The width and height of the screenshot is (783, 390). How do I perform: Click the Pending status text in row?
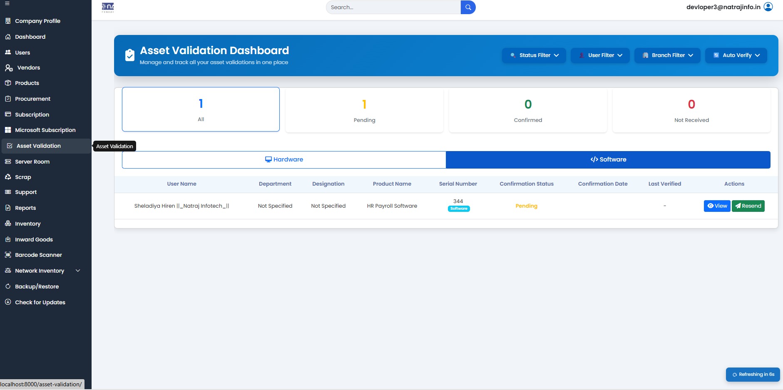tap(527, 206)
